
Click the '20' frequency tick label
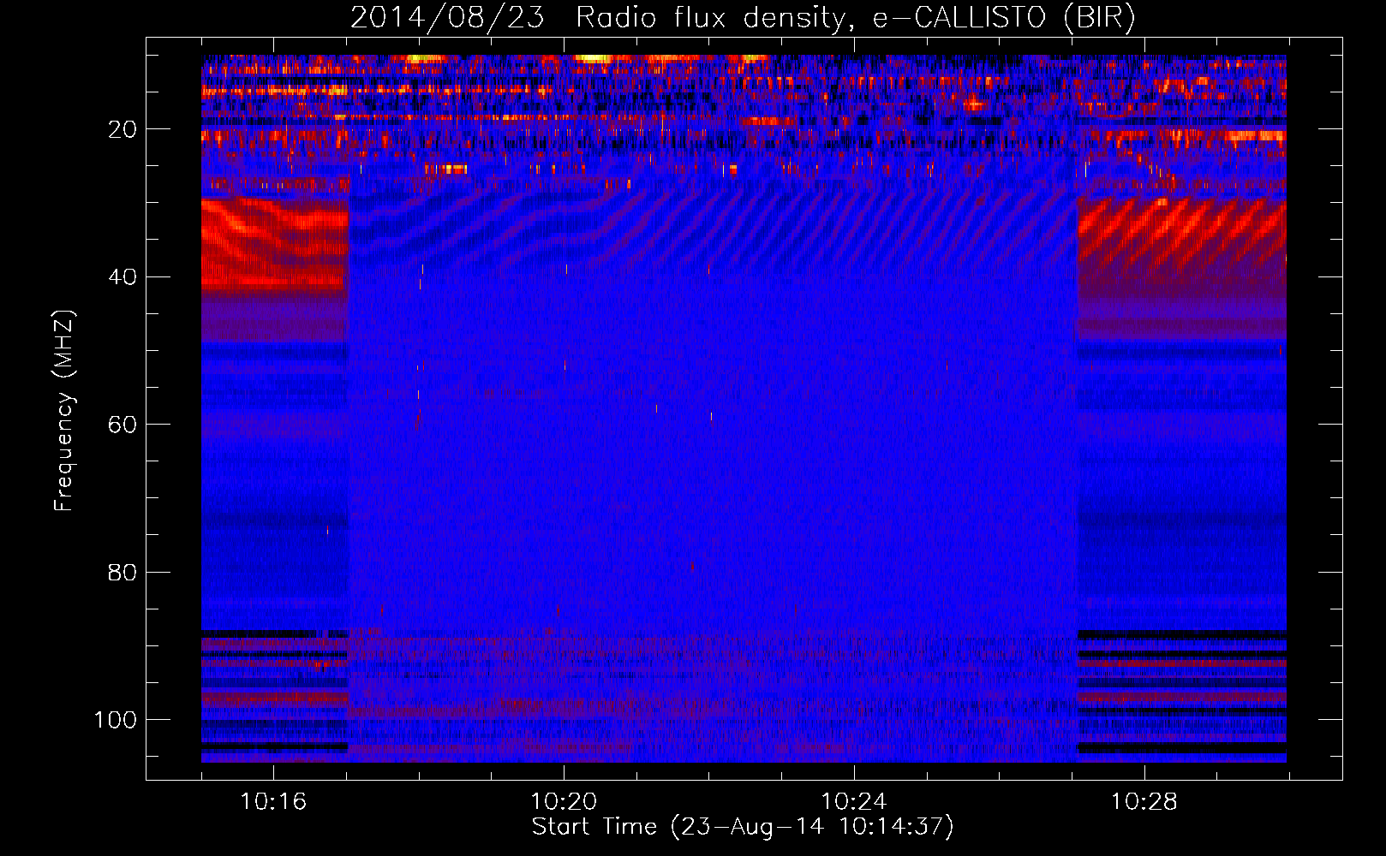121,129
